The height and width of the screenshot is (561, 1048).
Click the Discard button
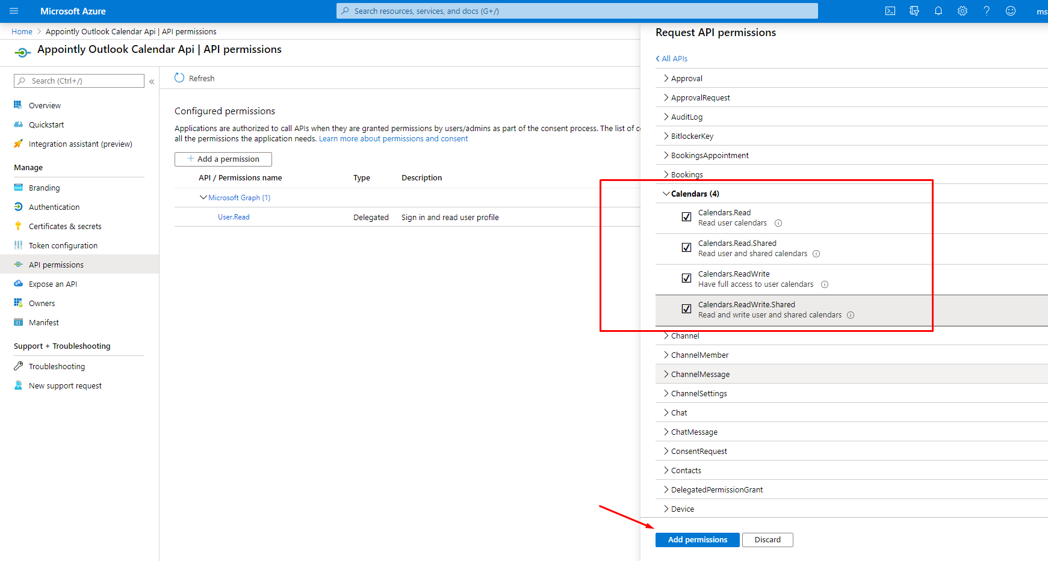(x=767, y=539)
